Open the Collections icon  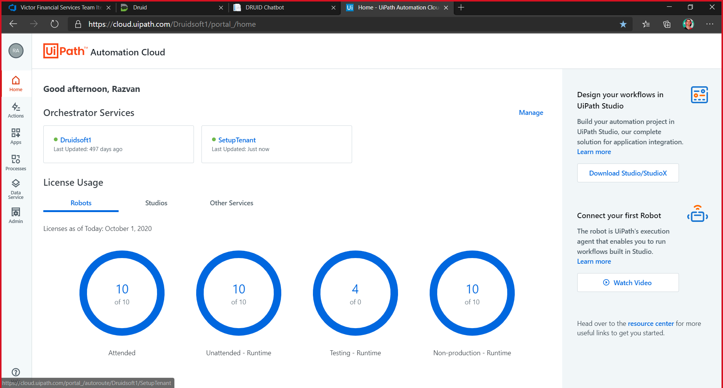pyautogui.click(x=667, y=24)
